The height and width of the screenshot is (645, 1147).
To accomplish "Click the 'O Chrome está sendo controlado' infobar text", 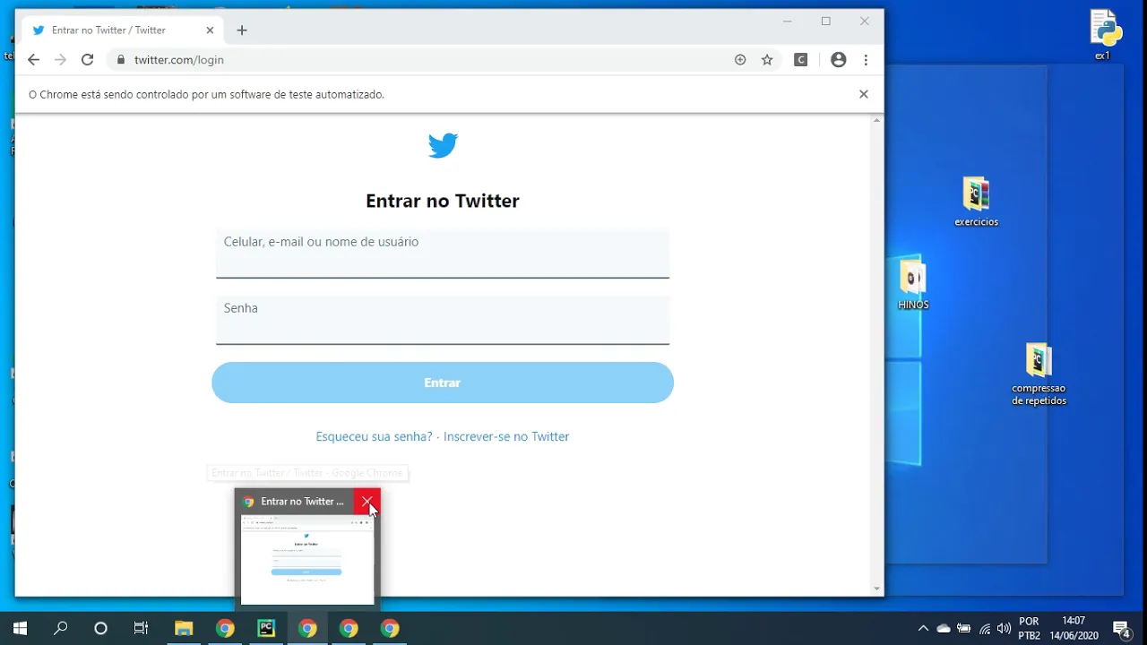I will 206,94.
